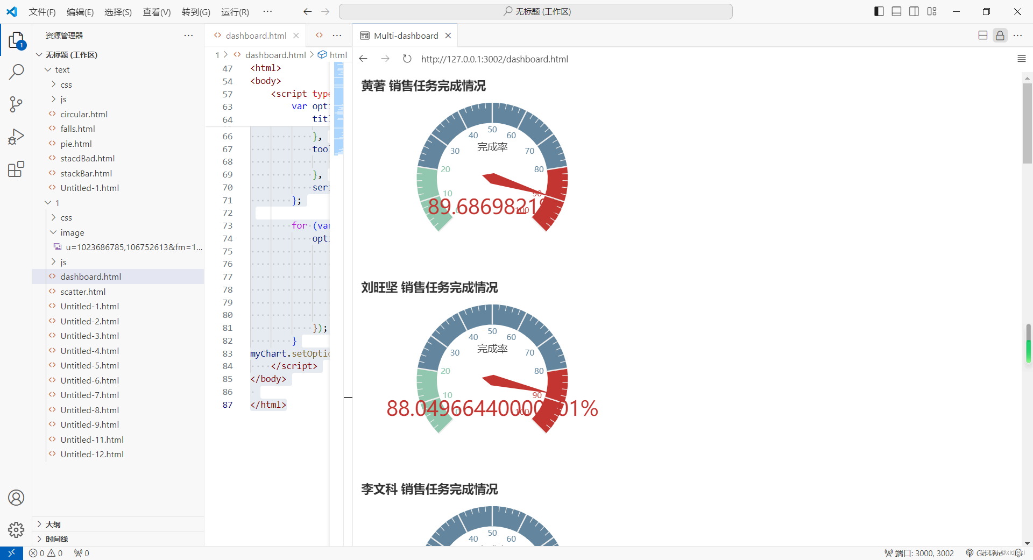Split the preview editor group
Screen dimensions: 1033x560
click(983, 36)
